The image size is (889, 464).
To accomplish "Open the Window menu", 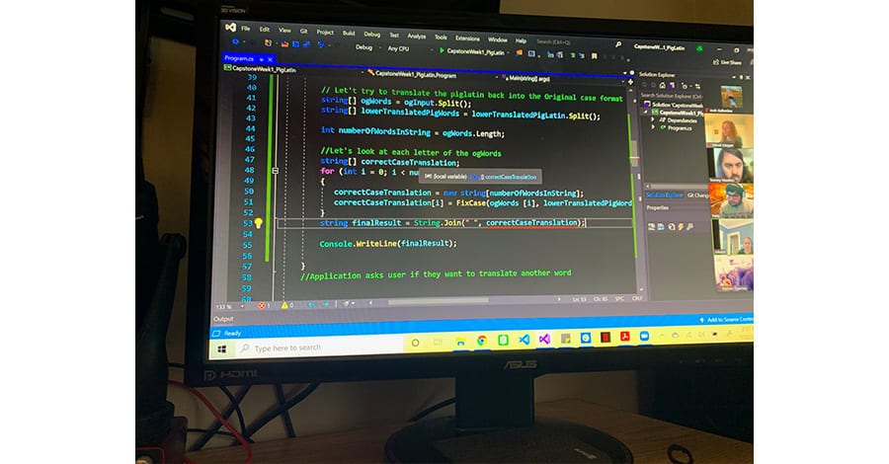I will [497, 39].
